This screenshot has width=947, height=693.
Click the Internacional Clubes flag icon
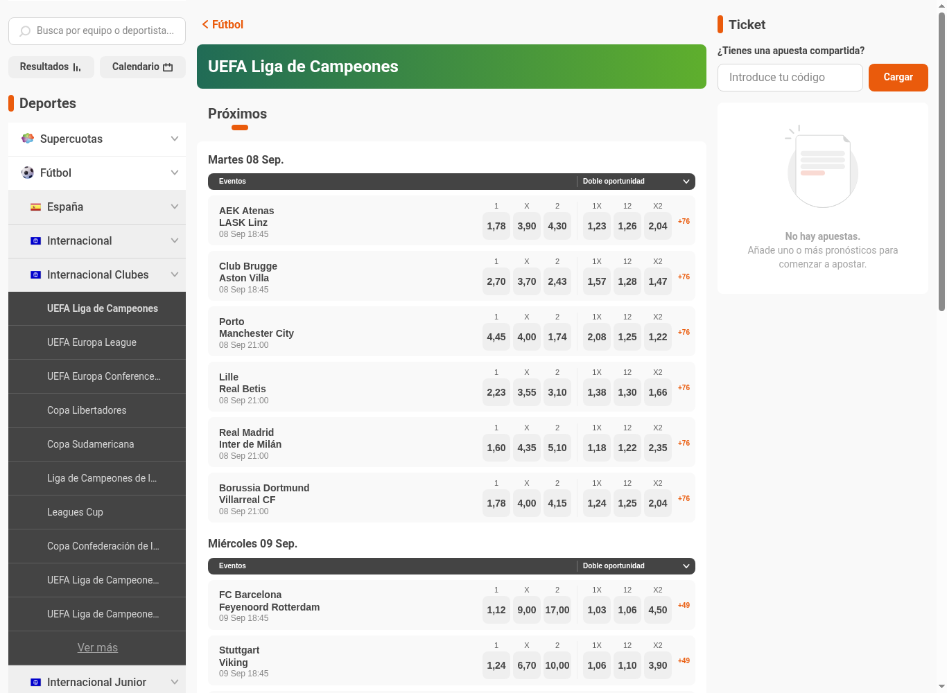click(36, 274)
